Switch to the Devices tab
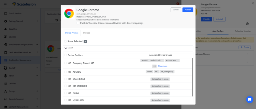256x109 pixels. 87,33
